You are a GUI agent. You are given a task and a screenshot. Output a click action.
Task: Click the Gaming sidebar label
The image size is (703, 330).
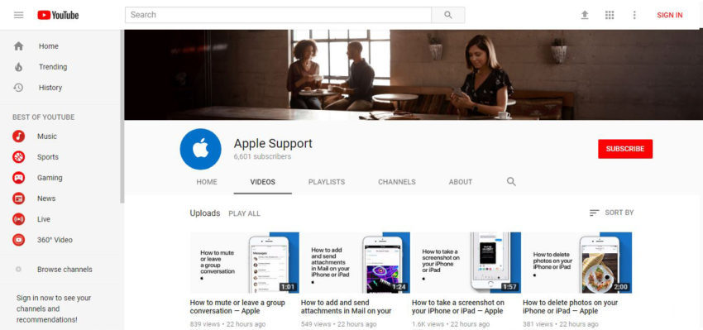50,178
